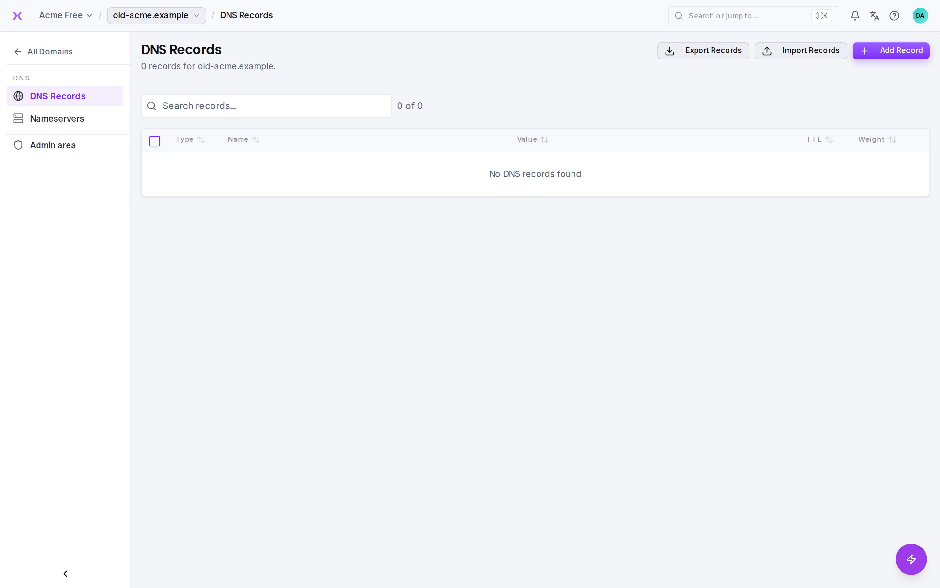Click the Add Record button

[x=891, y=51]
